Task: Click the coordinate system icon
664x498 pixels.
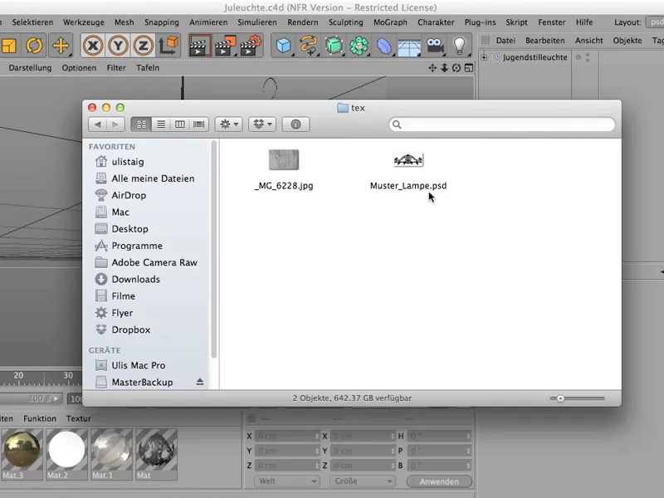Action: (x=168, y=46)
